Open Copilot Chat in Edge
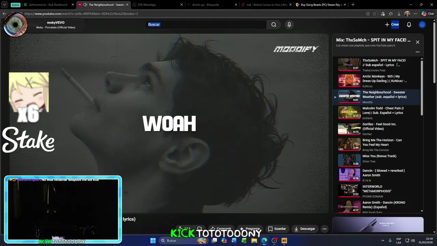Image resolution: width=437 pixels, height=246 pixels. click(x=427, y=14)
